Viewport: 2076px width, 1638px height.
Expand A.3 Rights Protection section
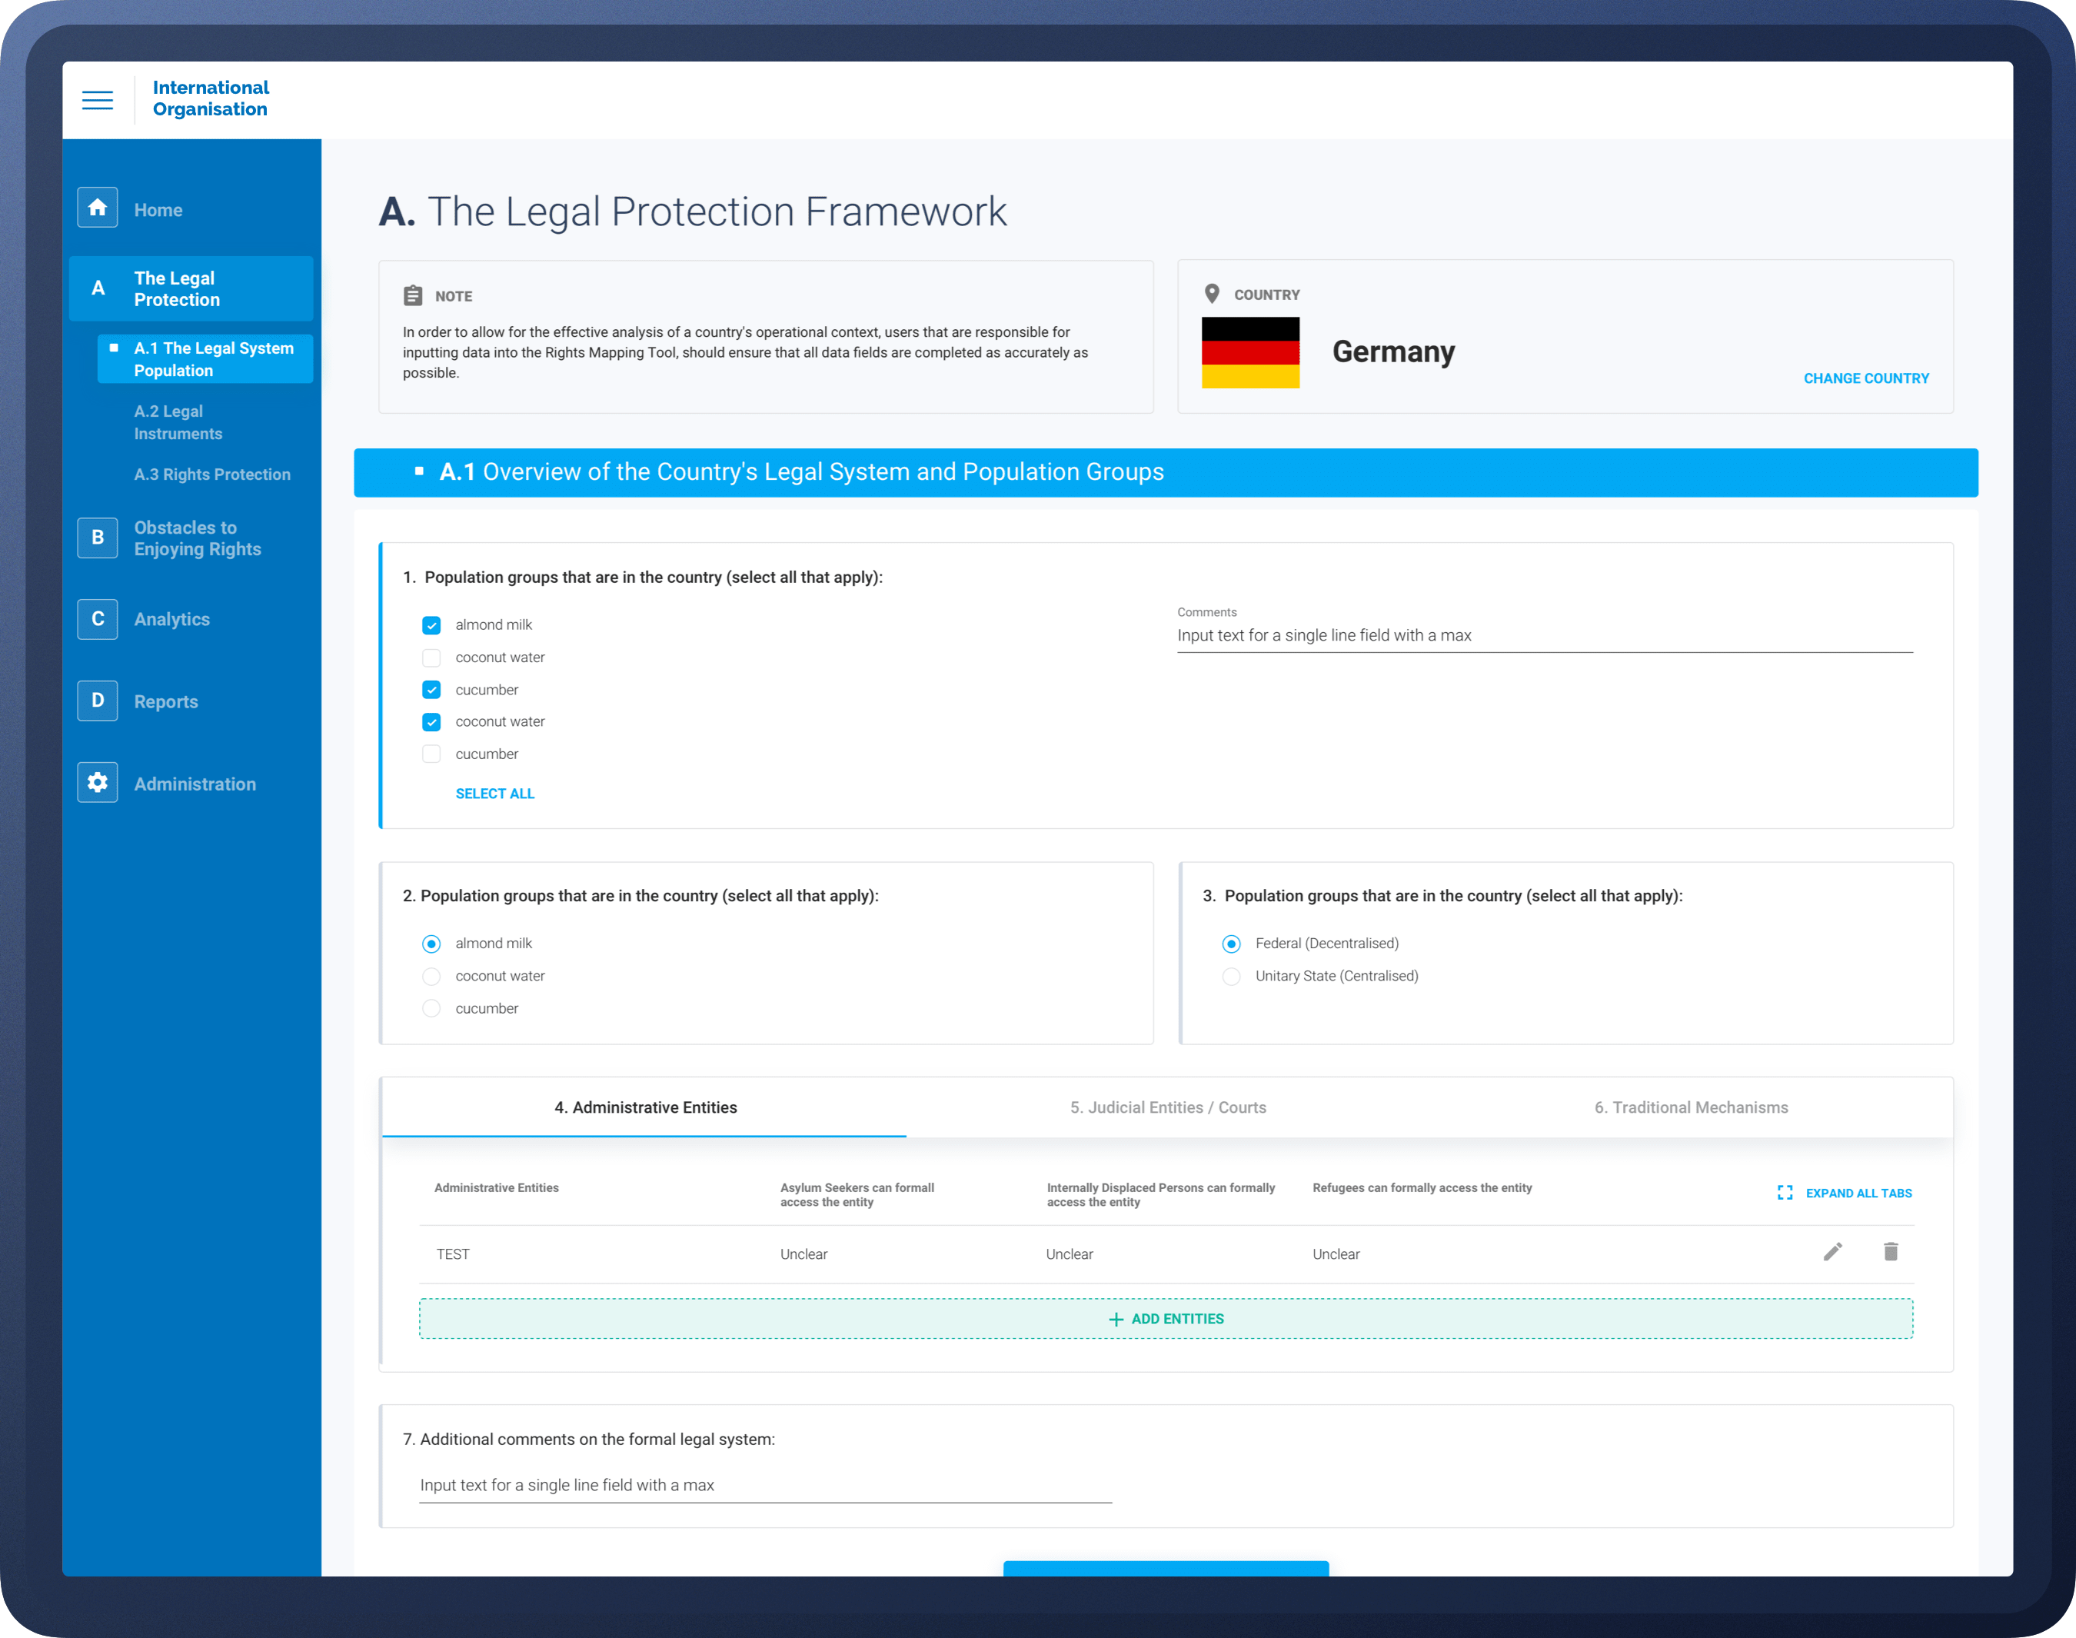(x=213, y=474)
